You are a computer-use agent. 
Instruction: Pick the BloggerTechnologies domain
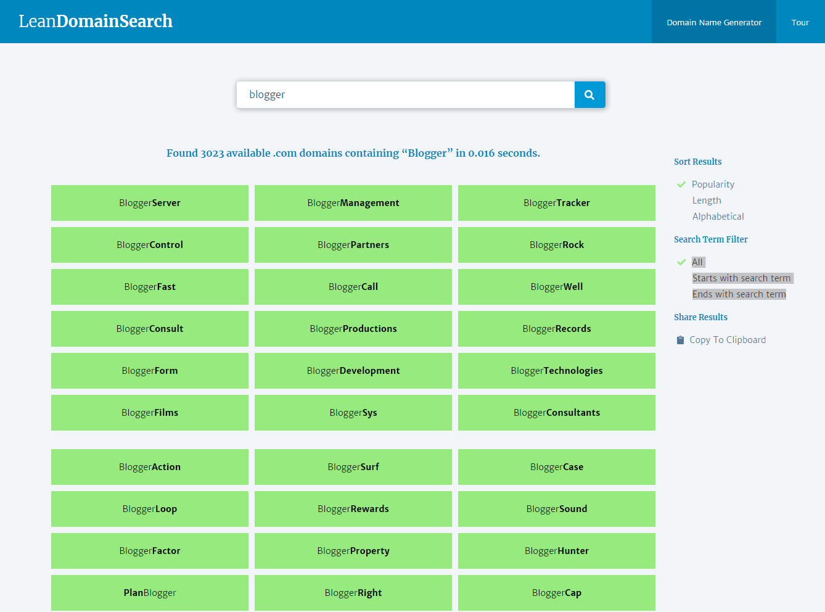click(557, 371)
